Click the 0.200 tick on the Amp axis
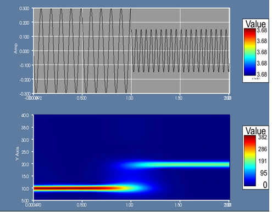Screen dimensions: 272x212 pos(24,23)
